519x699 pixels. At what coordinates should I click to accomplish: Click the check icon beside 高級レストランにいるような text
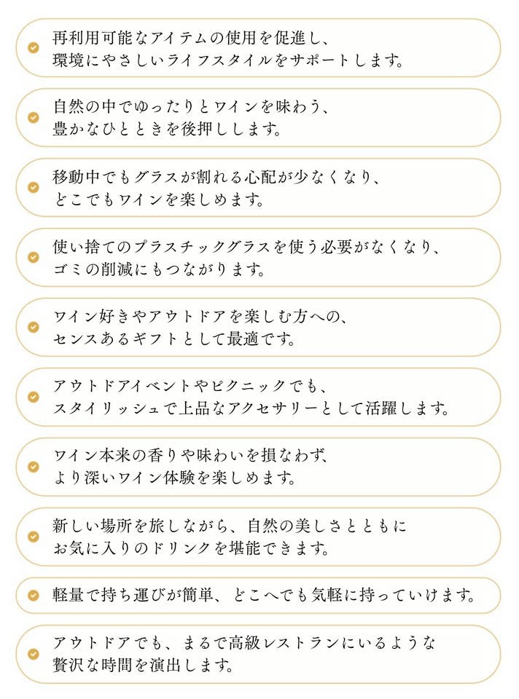(x=34, y=654)
